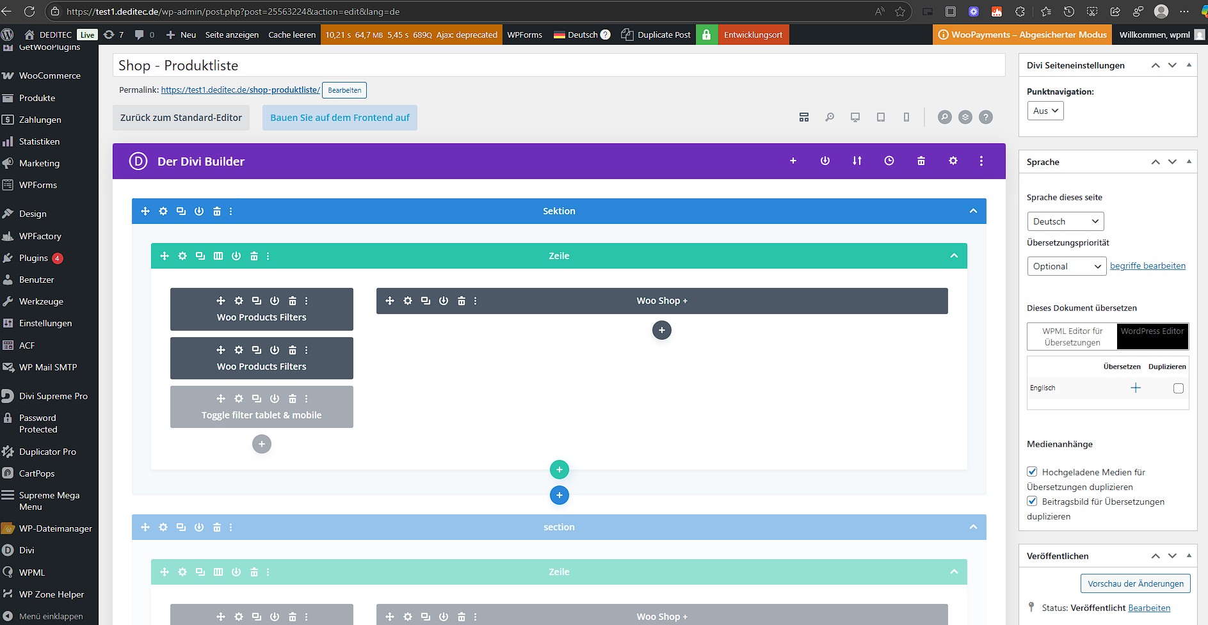Image resolution: width=1208 pixels, height=625 pixels.
Task: Delete the Sektion via trash icon
Action: coord(217,211)
